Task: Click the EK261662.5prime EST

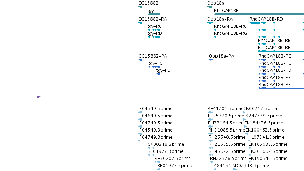Action: click(x=250, y=155)
